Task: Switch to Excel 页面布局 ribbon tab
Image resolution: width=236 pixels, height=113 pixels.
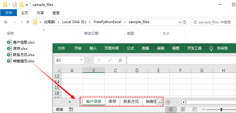Action: pos(112,48)
